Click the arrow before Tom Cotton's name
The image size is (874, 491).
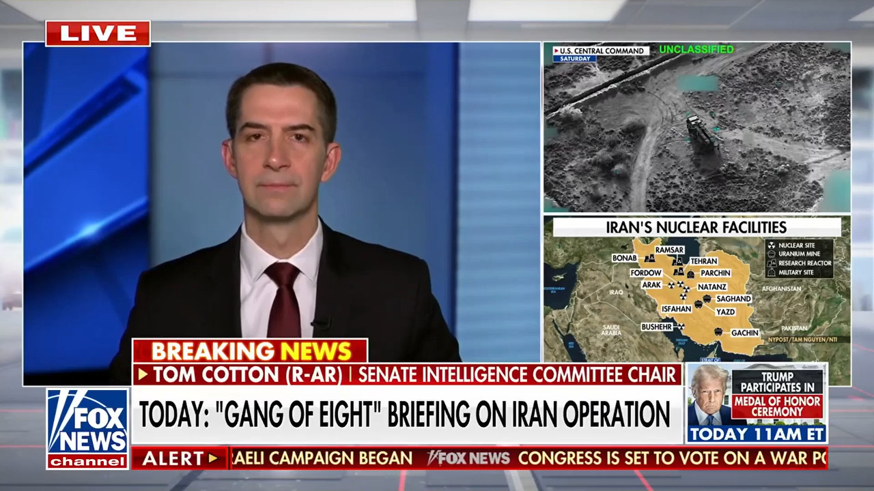143,374
